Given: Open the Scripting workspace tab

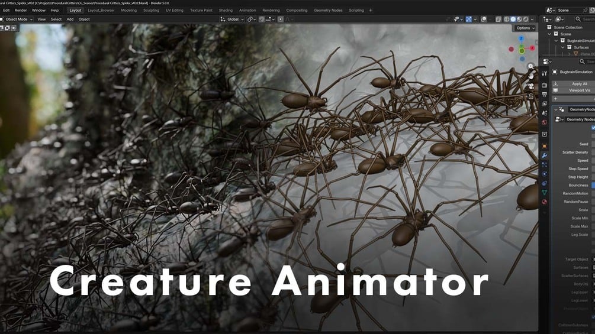Looking at the screenshot, I should coord(356,10).
